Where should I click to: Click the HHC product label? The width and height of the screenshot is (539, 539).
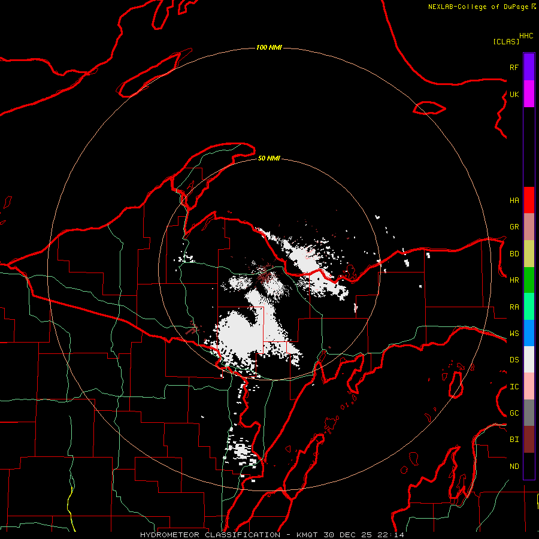click(x=526, y=36)
